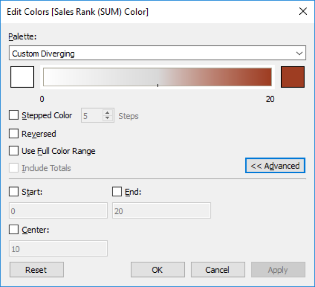Image resolution: width=315 pixels, height=287 pixels.
Task: Enable Use Full Color Range
Action: pyautogui.click(x=14, y=151)
